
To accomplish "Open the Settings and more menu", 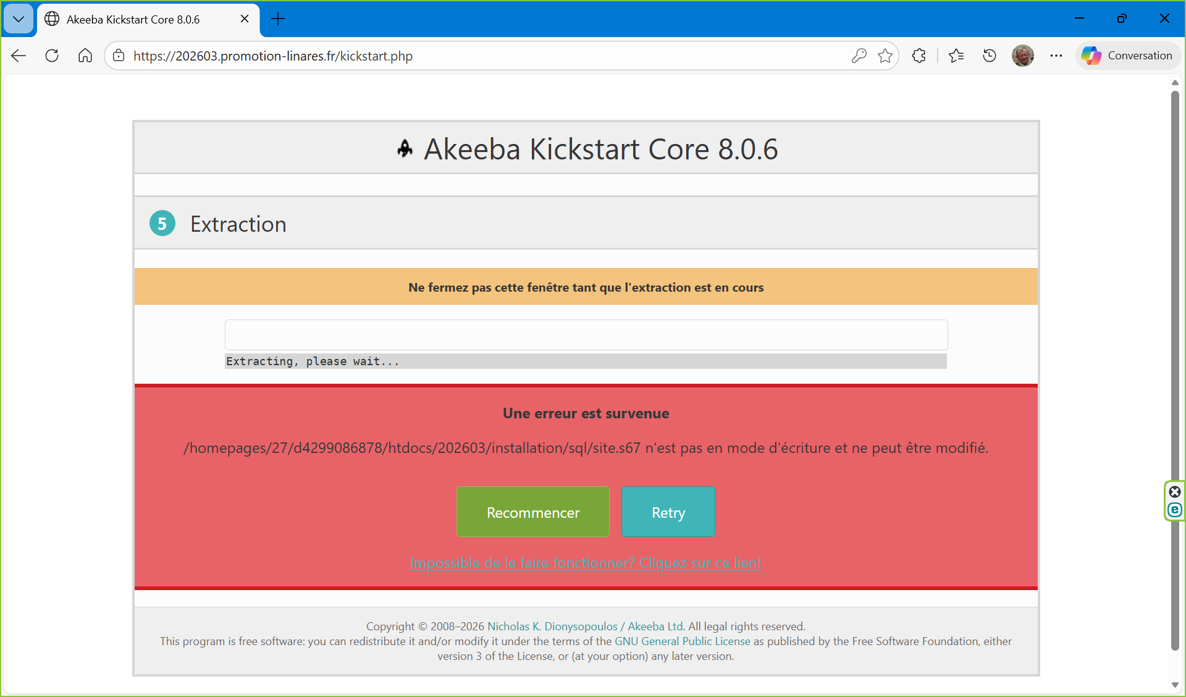I will (x=1056, y=56).
